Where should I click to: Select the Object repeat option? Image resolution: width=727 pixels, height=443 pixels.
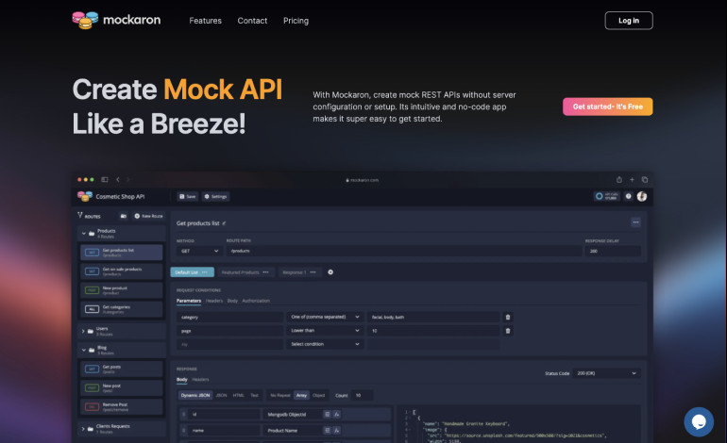coord(319,395)
